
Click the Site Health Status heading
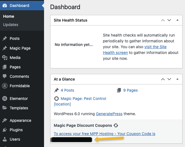pyautogui.click(x=70, y=20)
